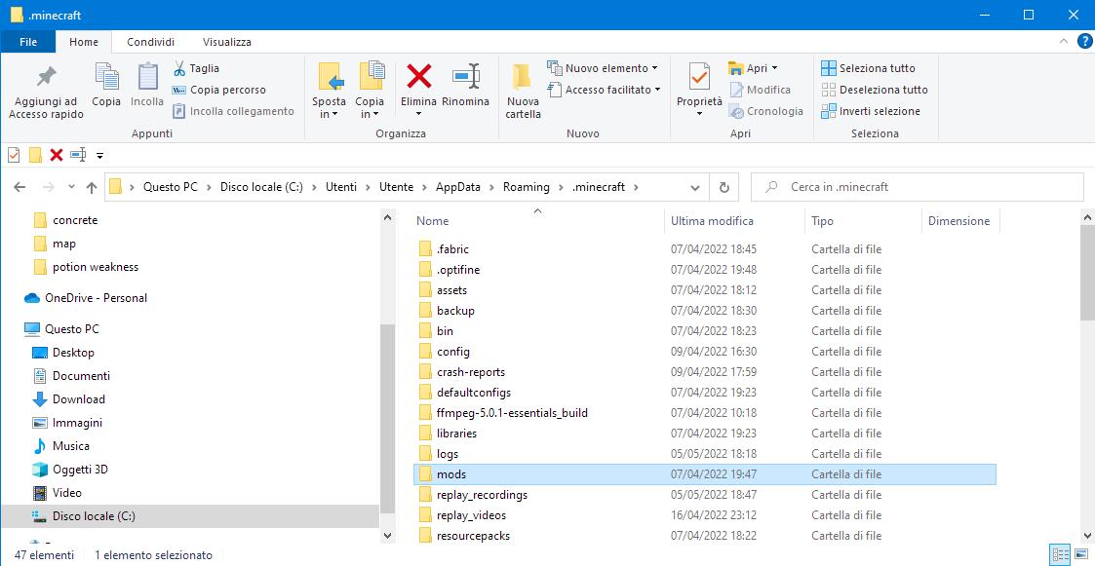The width and height of the screenshot is (1095, 566).
Task: Open the File tab
Action: tap(28, 42)
